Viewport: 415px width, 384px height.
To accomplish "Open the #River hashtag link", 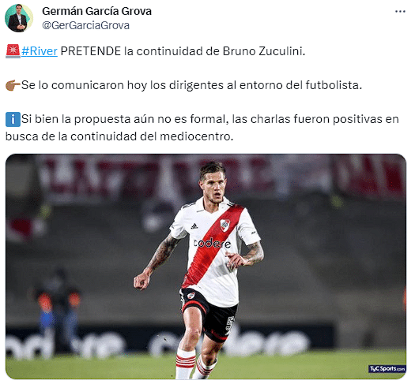I will pos(40,51).
